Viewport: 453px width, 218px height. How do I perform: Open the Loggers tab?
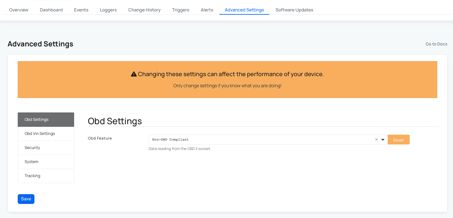point(108,10)
